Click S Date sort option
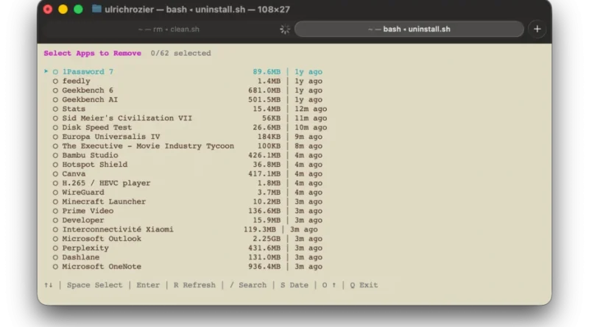 click(x=294, y=285)
